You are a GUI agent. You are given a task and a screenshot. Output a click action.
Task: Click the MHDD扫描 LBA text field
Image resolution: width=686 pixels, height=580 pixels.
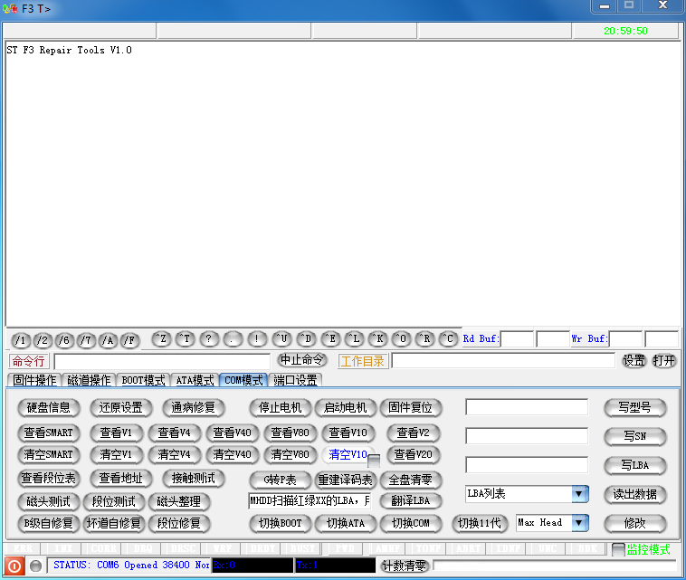310,501
